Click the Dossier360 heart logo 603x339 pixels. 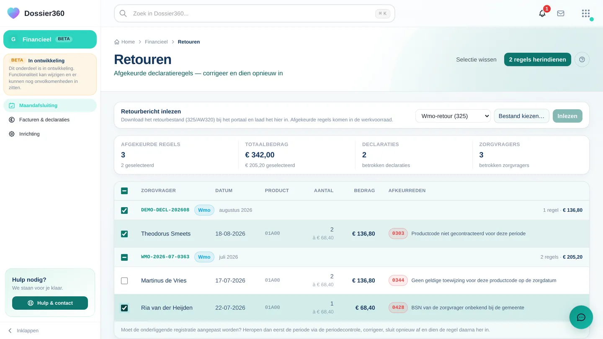click(13, 13)
